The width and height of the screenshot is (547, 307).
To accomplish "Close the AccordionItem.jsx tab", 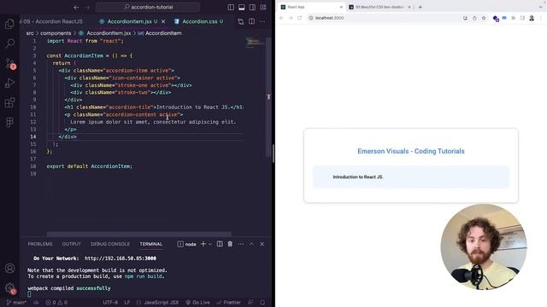I will tap(163, 21).
